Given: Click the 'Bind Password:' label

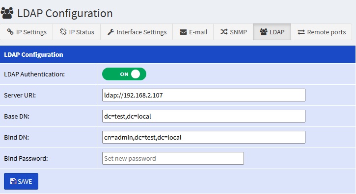Looking at the screenshot, I should click(x=26, y=159).
